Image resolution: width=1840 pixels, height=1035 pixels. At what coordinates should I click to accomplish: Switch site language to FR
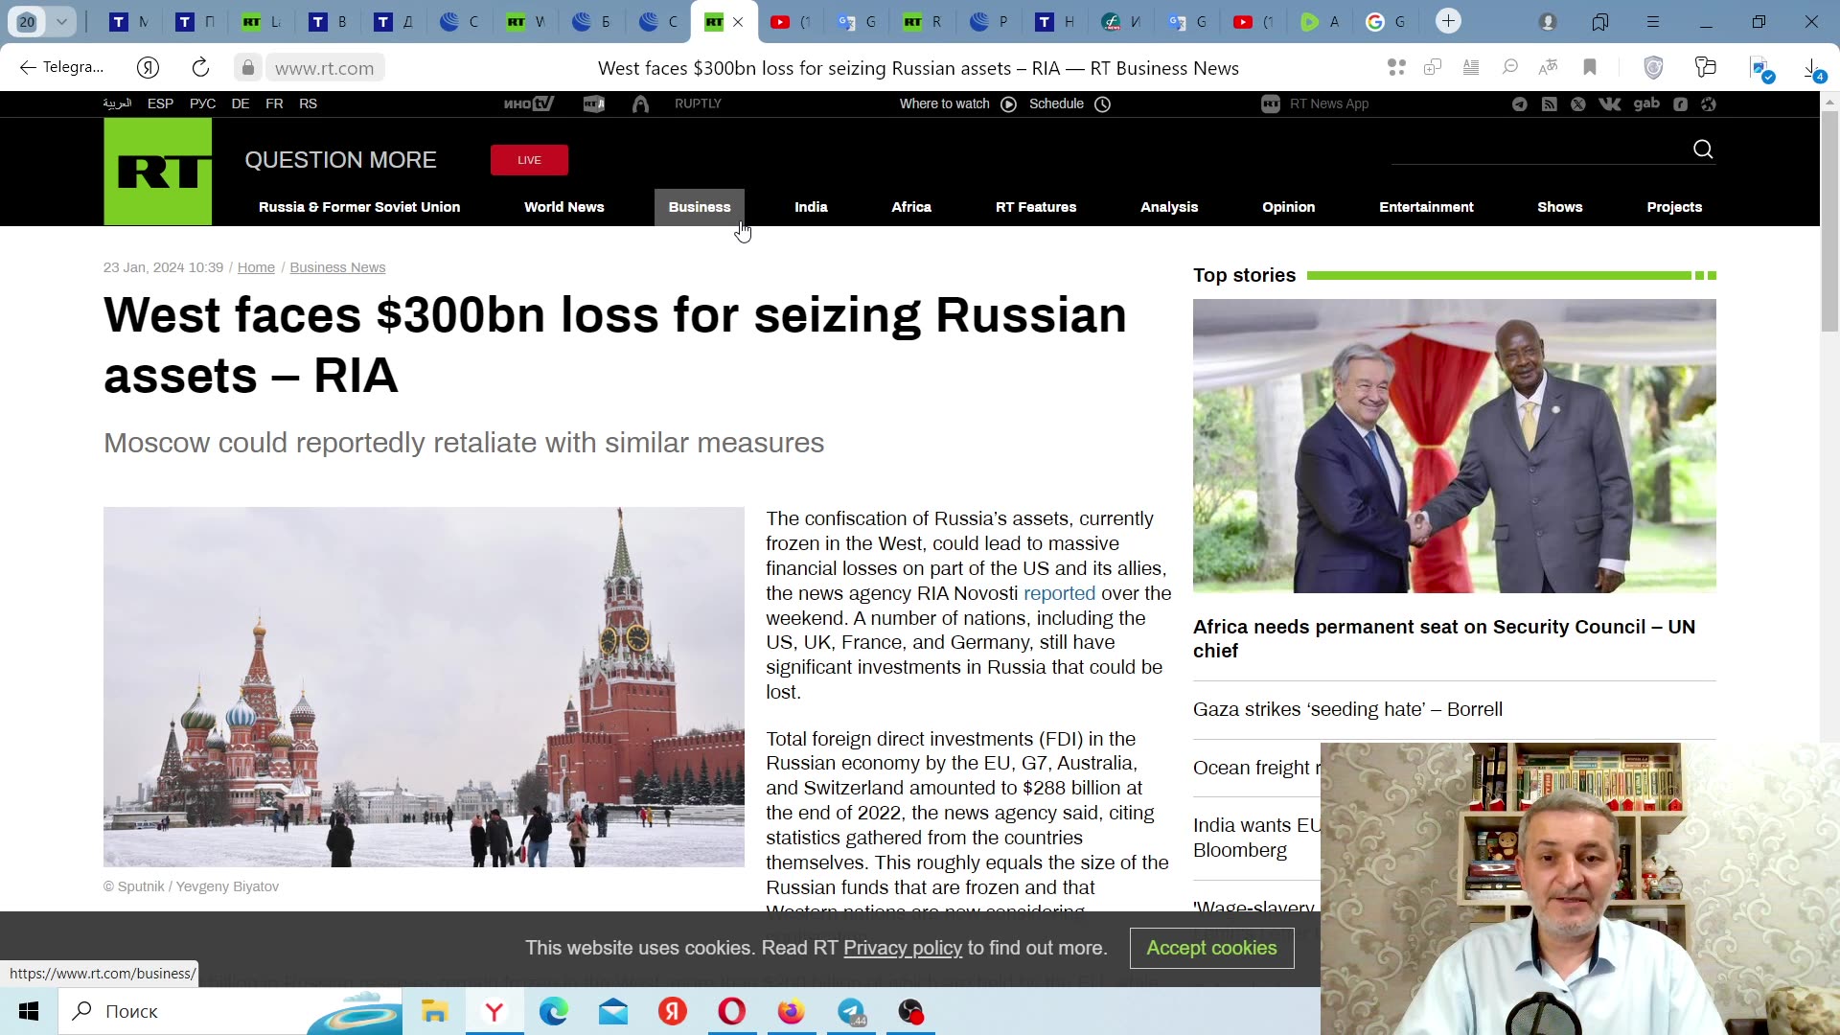(x=274, y=103)
